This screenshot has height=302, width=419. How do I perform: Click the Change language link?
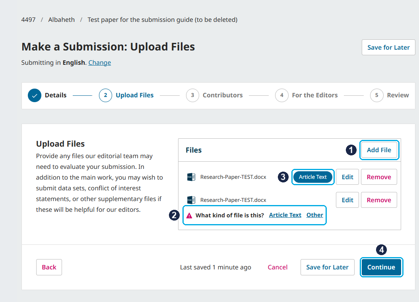[100, 62]
